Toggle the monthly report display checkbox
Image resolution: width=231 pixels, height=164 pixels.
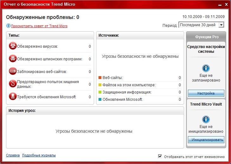[160, 156]
